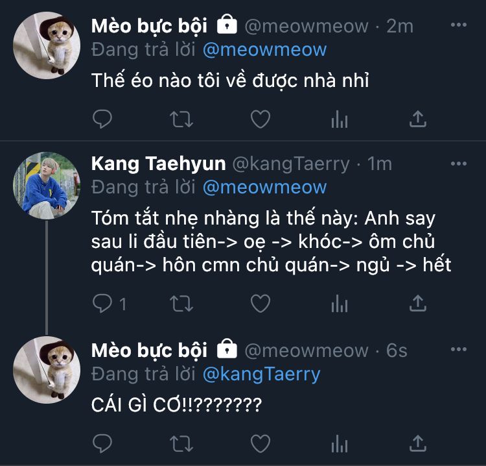
Task: Open more options on 'CÁI GÌ CƠ' tweet
Action: [x=458, y=350]
